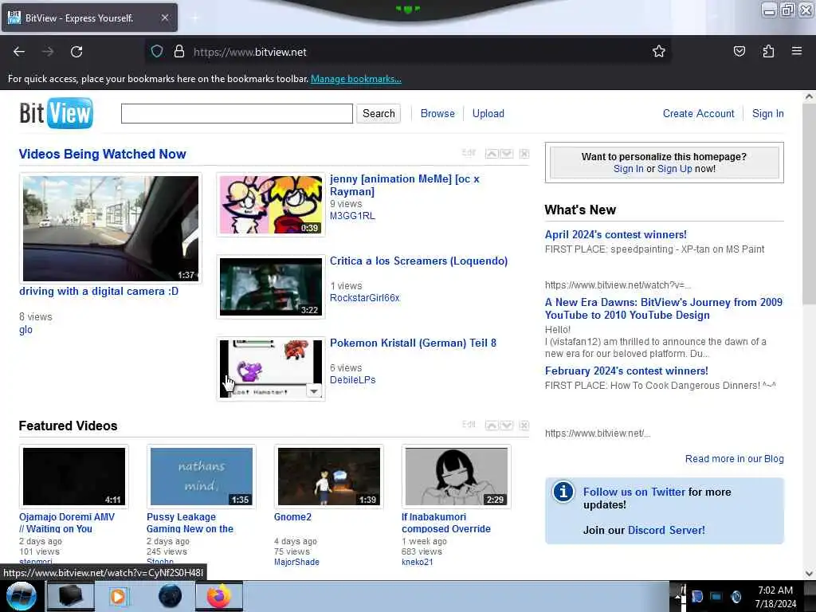
Task: Click the Search button
Action: pos(379,113)
